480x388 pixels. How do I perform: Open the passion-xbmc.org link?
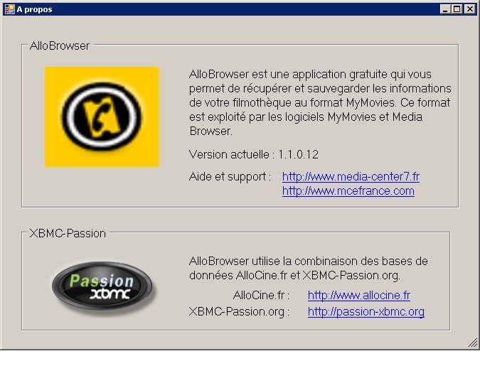click(366, 311)
